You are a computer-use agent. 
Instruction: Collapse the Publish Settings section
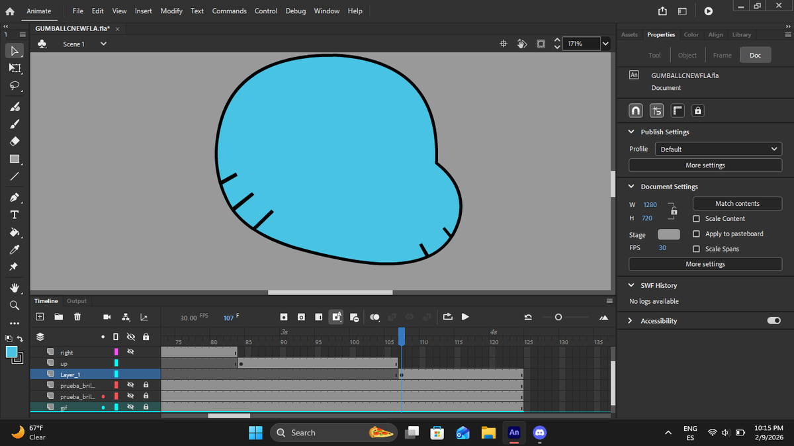(632, 132)
